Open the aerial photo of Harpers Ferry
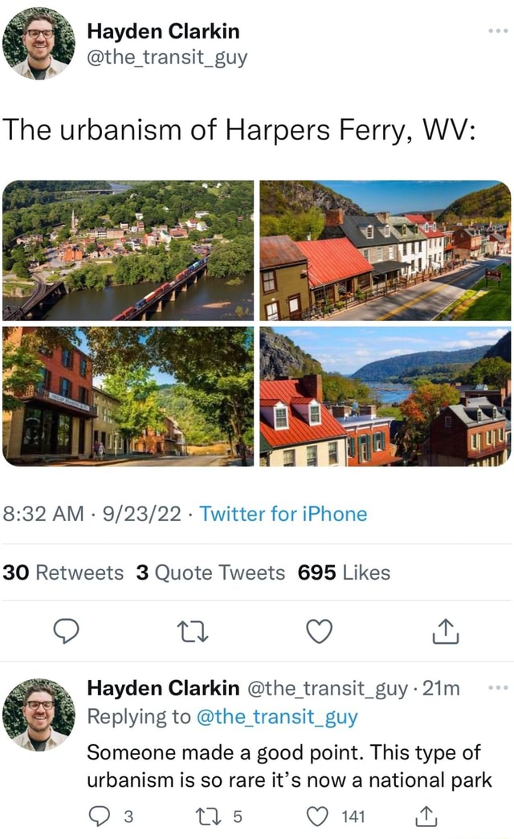This screenshot has width=514, height=839. pos(128,245)
